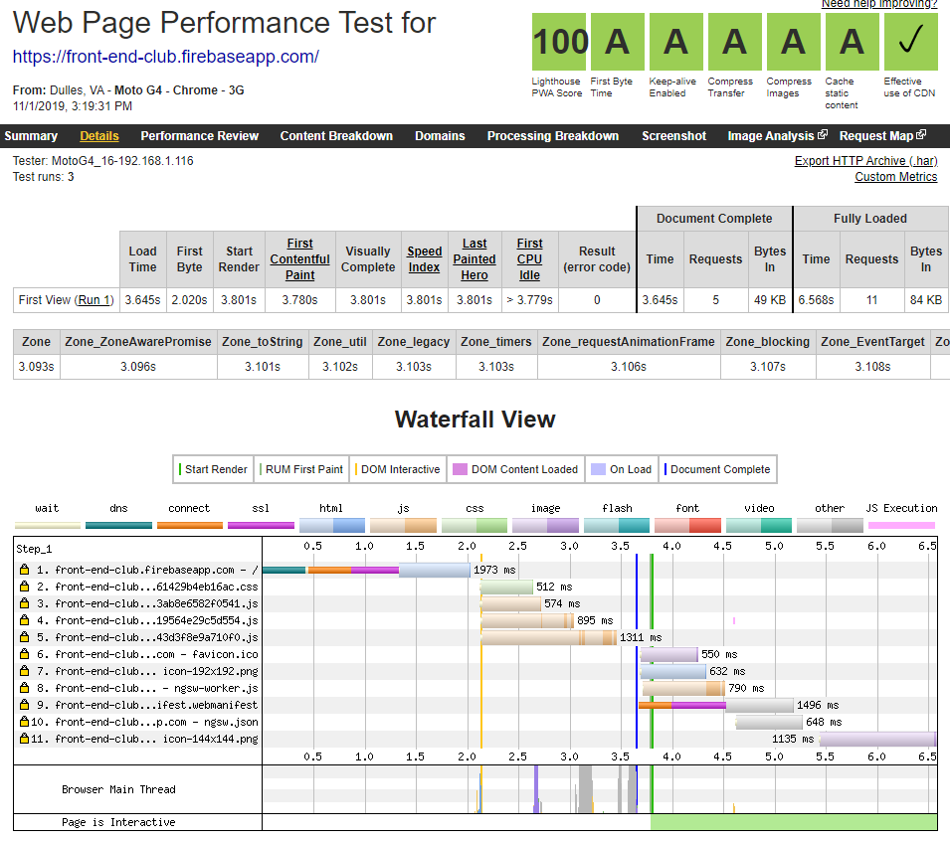
Task: Open the Summary tab
Action: coord(31,136)
